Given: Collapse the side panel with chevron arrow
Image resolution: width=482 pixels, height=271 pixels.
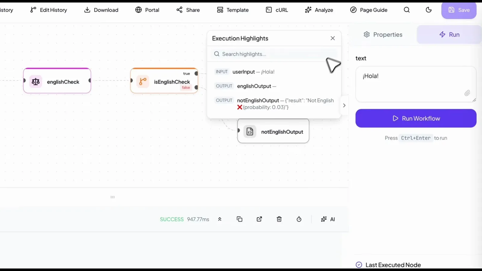Looking at the screenshot, I should [x=344, y=105].
